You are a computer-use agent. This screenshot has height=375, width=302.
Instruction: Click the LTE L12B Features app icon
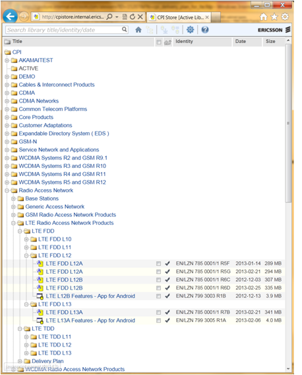[x=40, y=296]
